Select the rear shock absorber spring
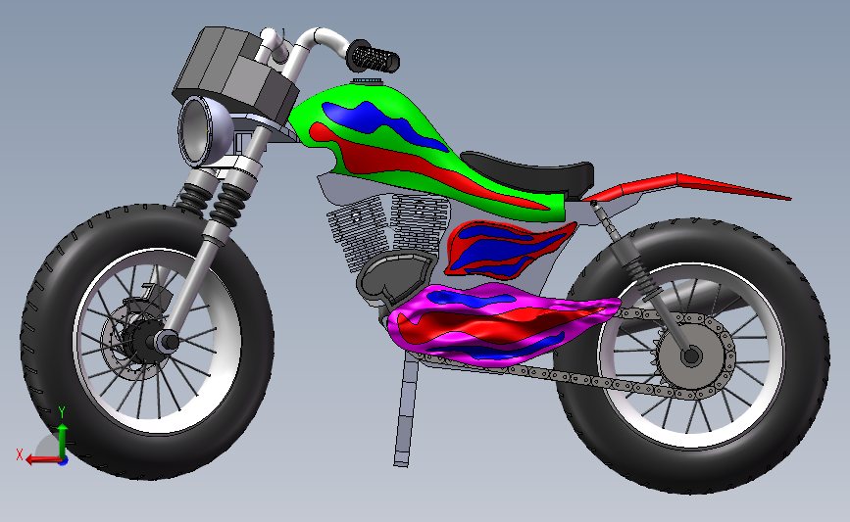 [643, 279]
